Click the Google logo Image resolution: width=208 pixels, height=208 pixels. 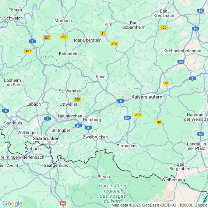[x=13, y=204]
